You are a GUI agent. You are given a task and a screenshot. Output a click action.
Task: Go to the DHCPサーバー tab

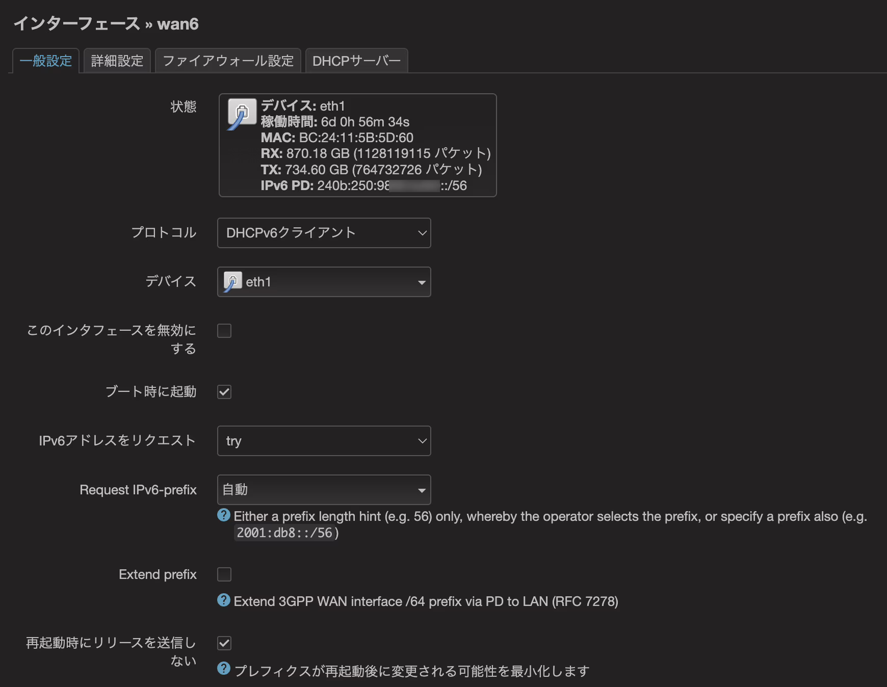click(356, 61)
